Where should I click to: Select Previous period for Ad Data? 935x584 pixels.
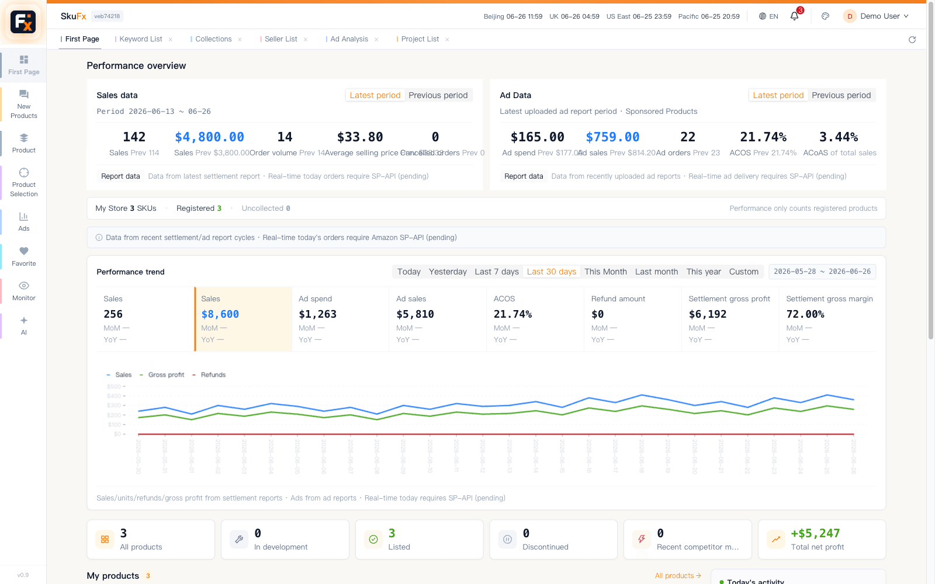[x=841, y=95]
